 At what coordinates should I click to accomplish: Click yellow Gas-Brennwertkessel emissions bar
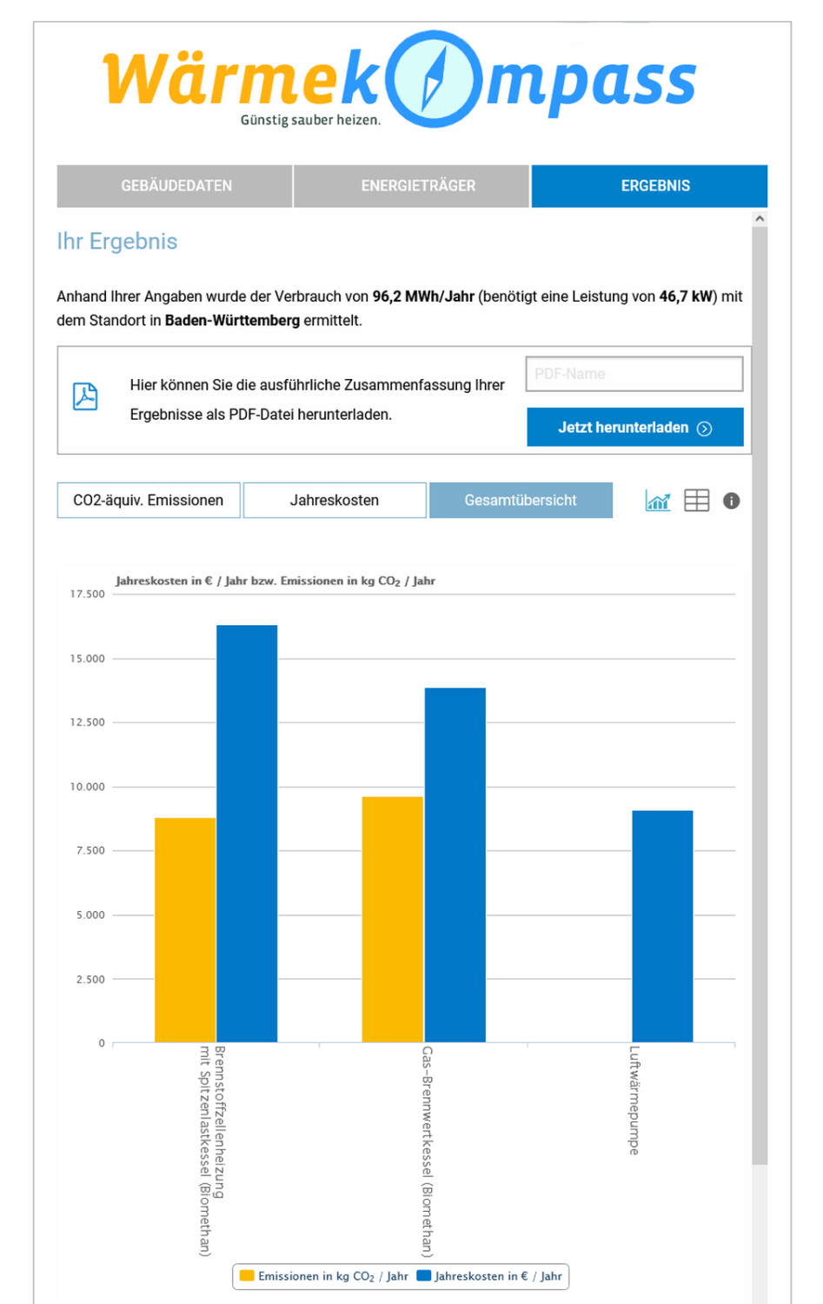pyautogui.click(x=393, y=920)
